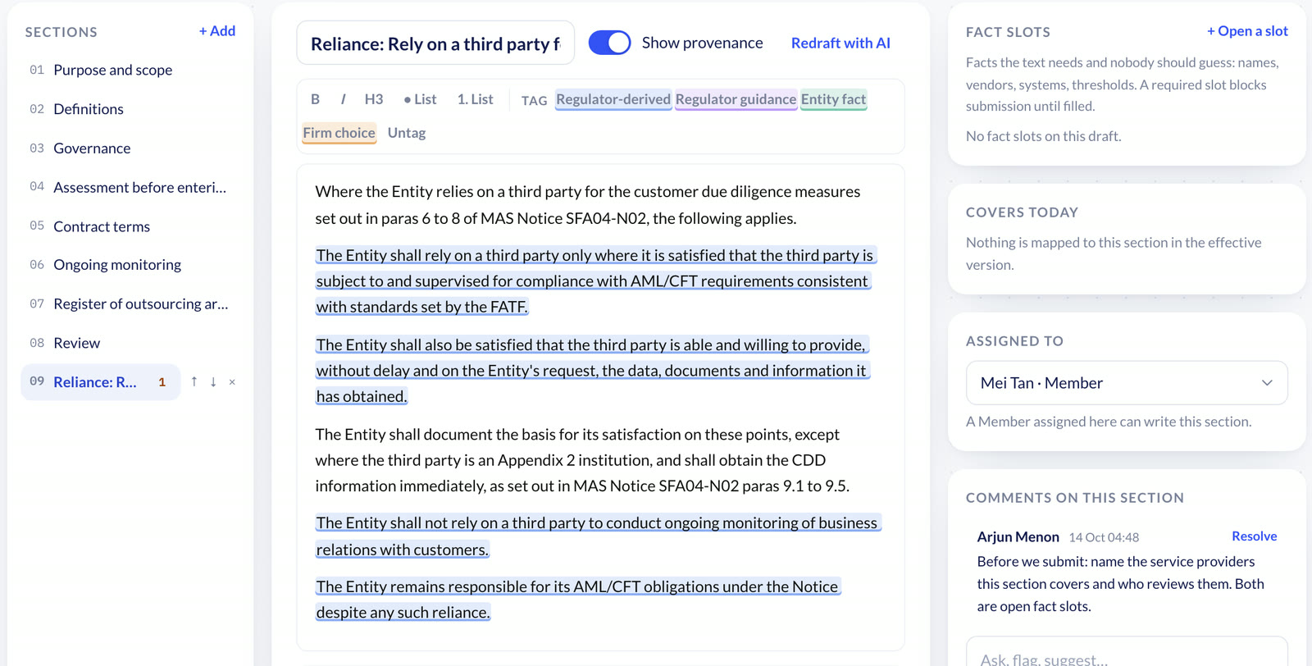Remove the Reliance section with x

click(232, 381)
